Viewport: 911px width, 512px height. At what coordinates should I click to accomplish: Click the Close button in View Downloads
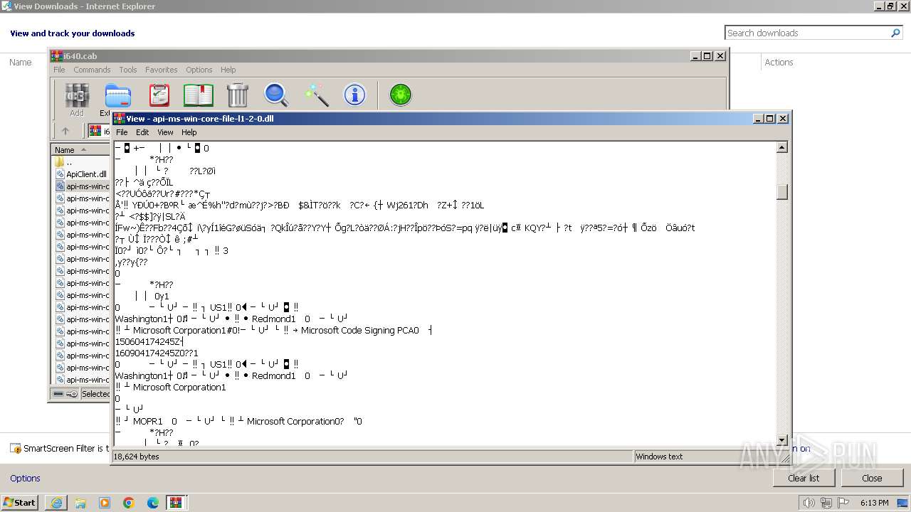click(872, 478)
